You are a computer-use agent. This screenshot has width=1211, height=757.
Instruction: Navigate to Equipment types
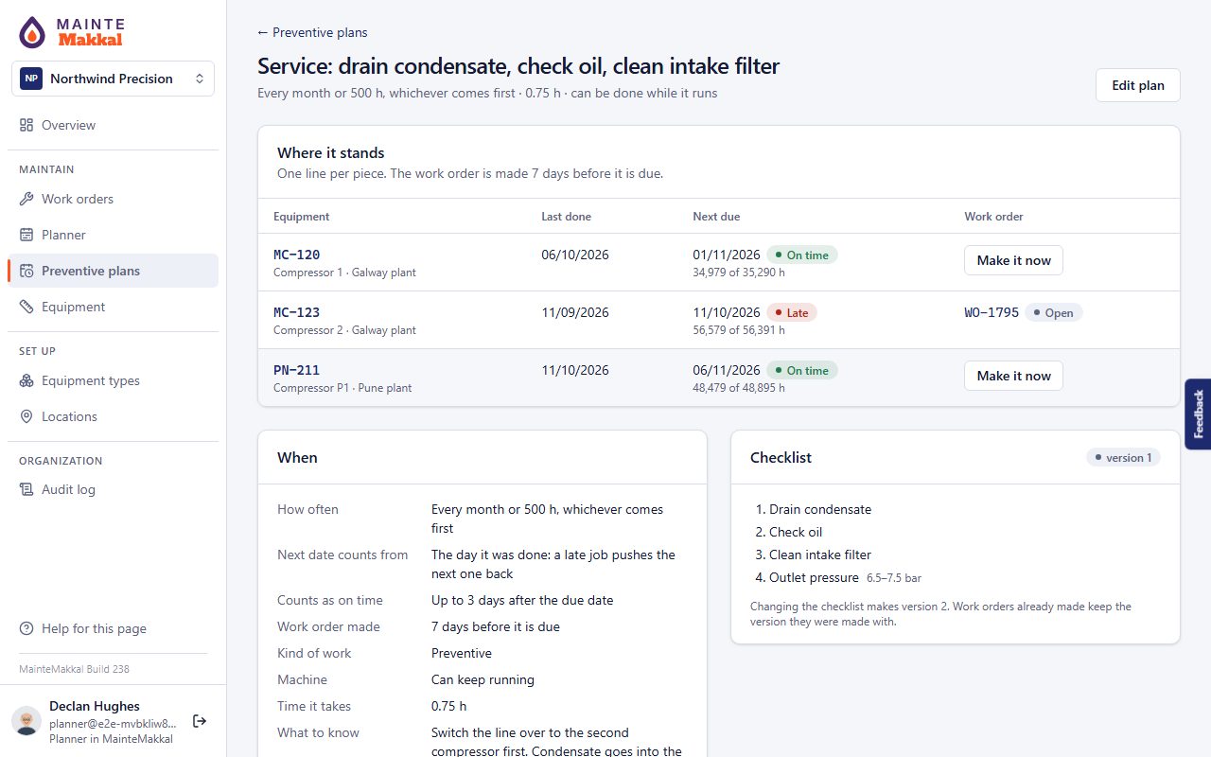point(113,380)
